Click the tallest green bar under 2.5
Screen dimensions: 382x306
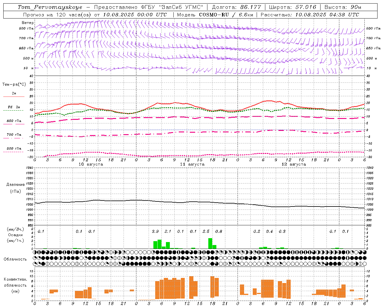210,244
